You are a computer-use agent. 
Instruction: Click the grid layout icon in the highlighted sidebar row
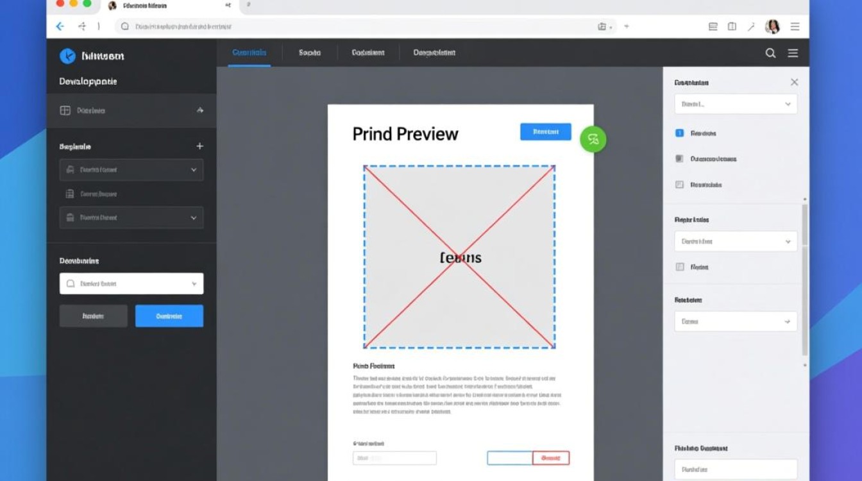pos(65,110)
